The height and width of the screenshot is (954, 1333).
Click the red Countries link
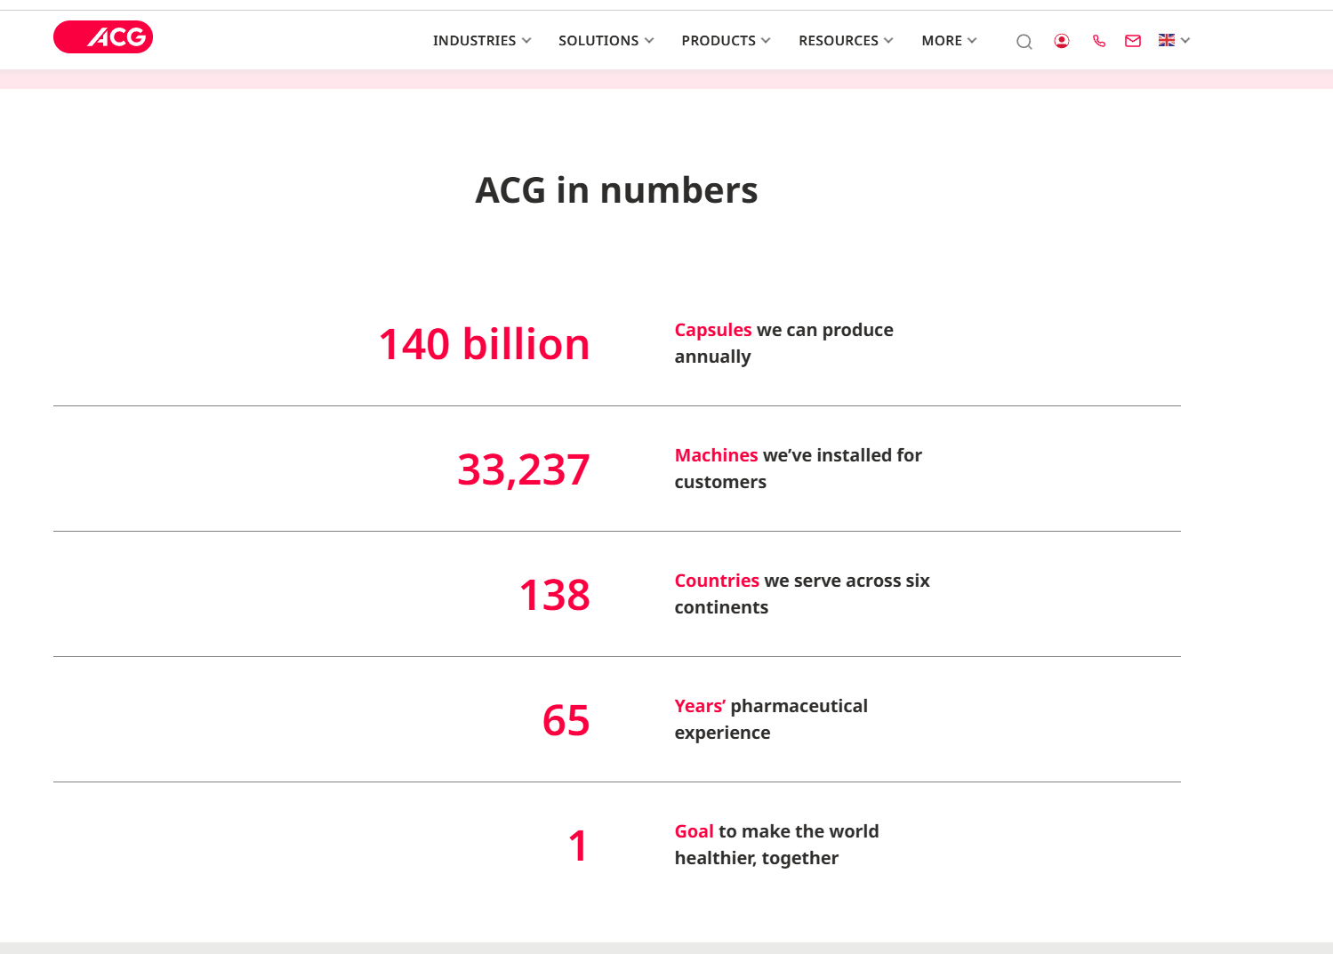pyautogui.click(x=717, y=581)
